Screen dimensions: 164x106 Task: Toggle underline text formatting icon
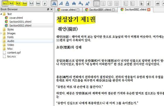point(67,4)
